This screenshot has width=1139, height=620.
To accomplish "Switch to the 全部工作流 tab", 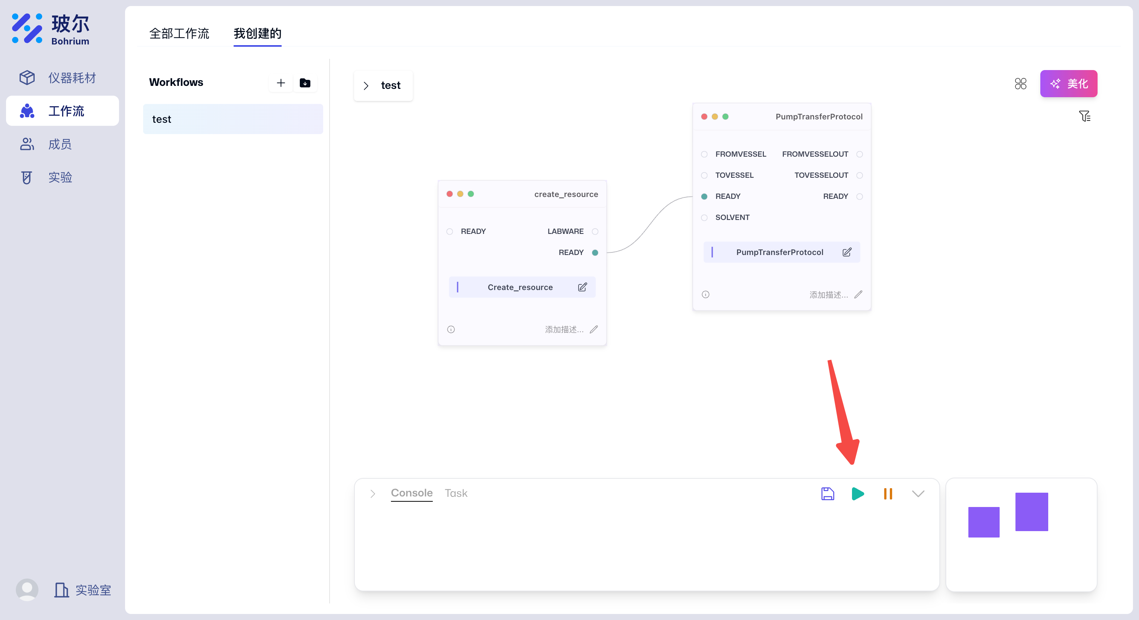I will click(179, 34).
